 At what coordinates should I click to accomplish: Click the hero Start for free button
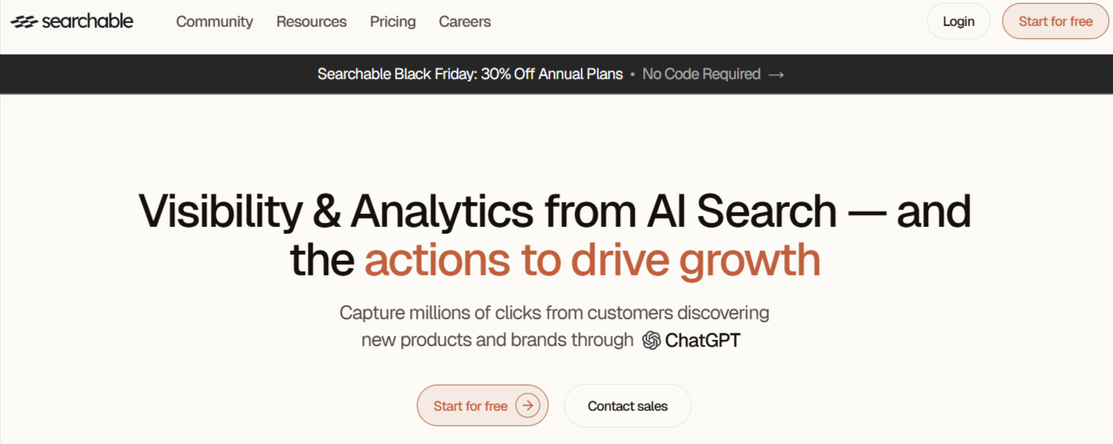click(482, 405)
